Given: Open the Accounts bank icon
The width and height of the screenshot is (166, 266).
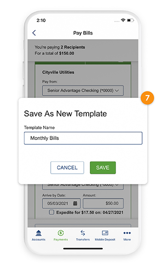Looking at the screenshot, I should tap(38, 233).
